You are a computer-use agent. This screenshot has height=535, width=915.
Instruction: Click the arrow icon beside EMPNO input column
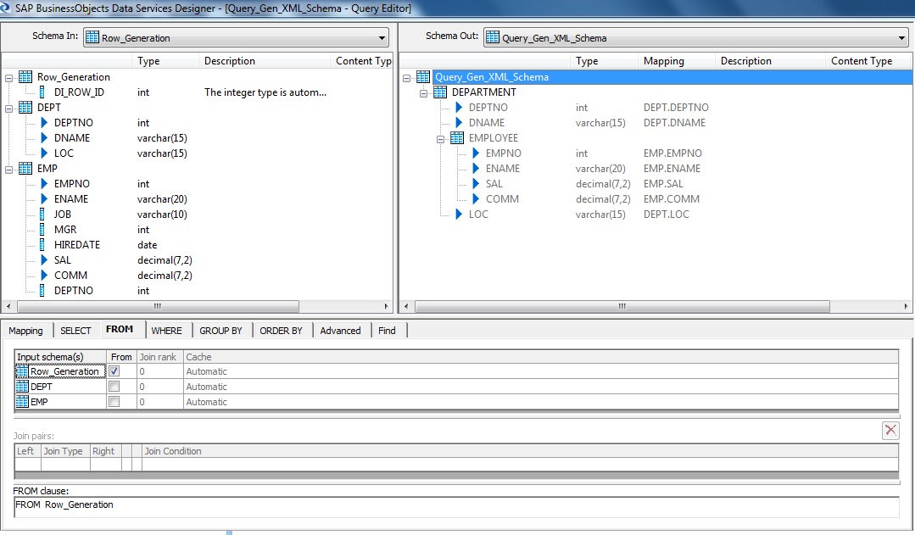(44, 184)
